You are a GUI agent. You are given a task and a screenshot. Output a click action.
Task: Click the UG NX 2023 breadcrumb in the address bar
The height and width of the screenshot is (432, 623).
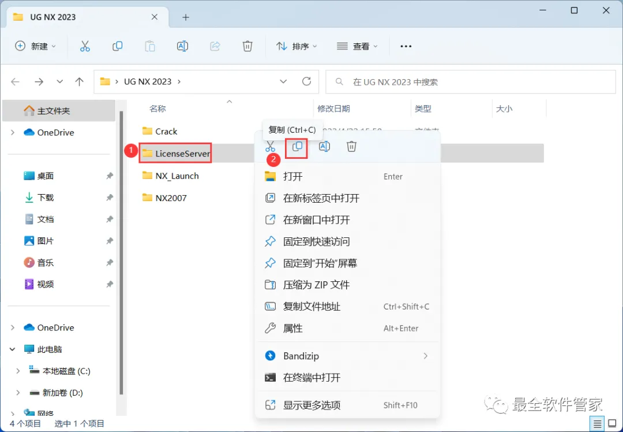point(148,81)
